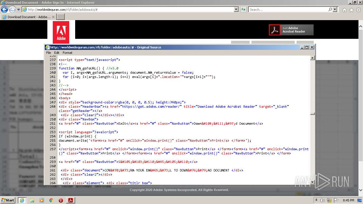Click the IE Back navigation button

4,10
